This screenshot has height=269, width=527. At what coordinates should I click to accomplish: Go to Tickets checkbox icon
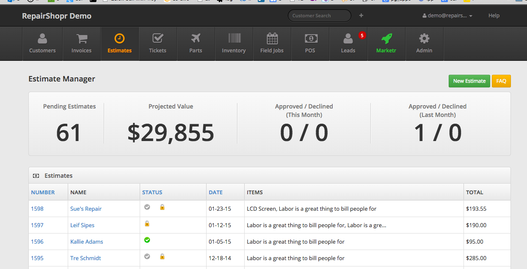point(157,39)
